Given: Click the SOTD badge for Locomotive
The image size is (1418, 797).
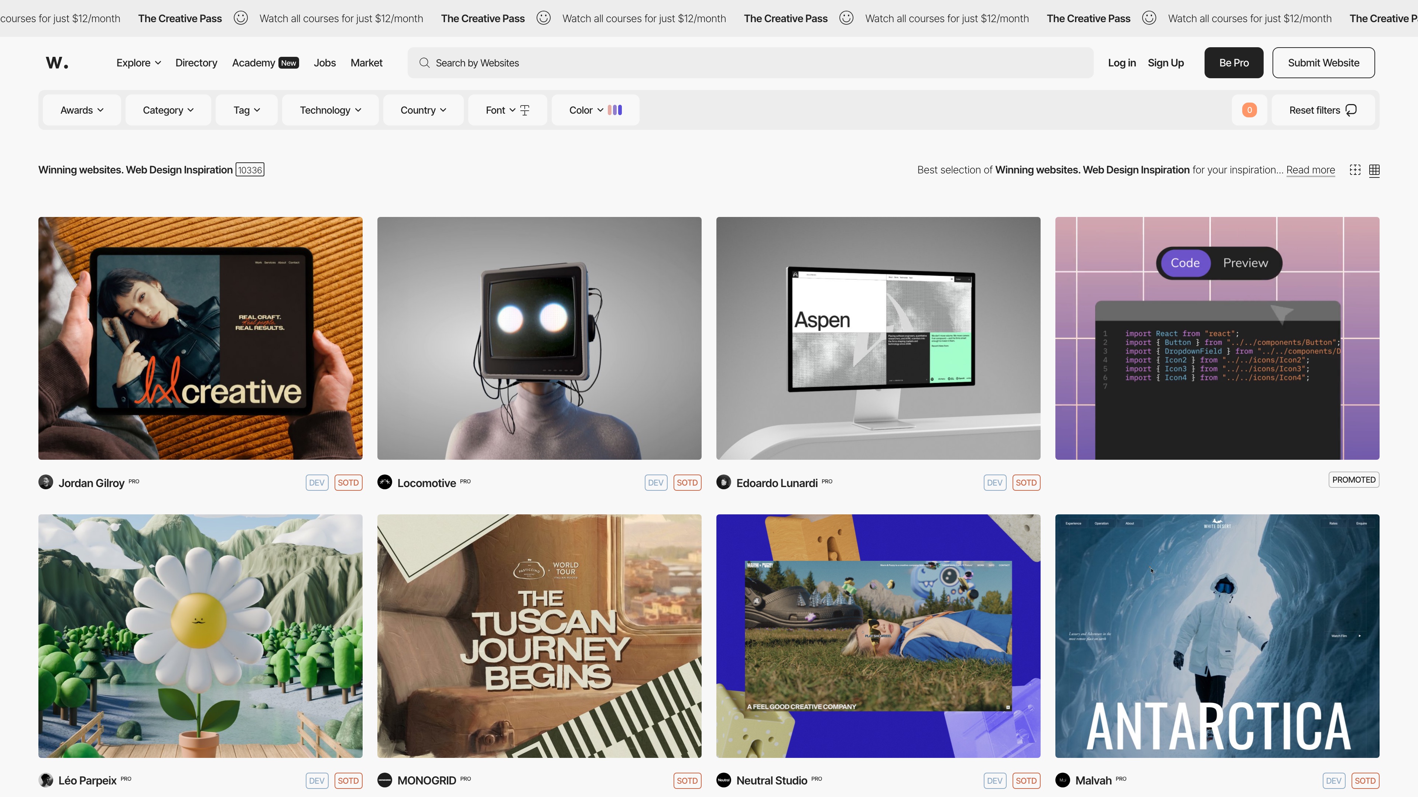Looking at the screenshot, I should (688, 482).
